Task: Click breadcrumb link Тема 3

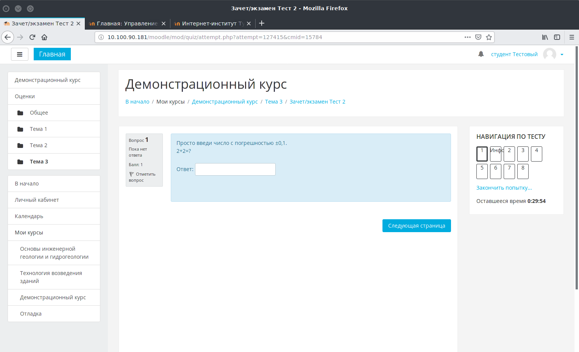Action: [x=274, y=102]
